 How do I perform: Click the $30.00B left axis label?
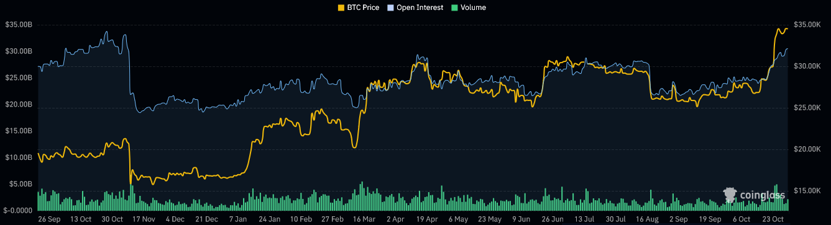coord(18,51)
